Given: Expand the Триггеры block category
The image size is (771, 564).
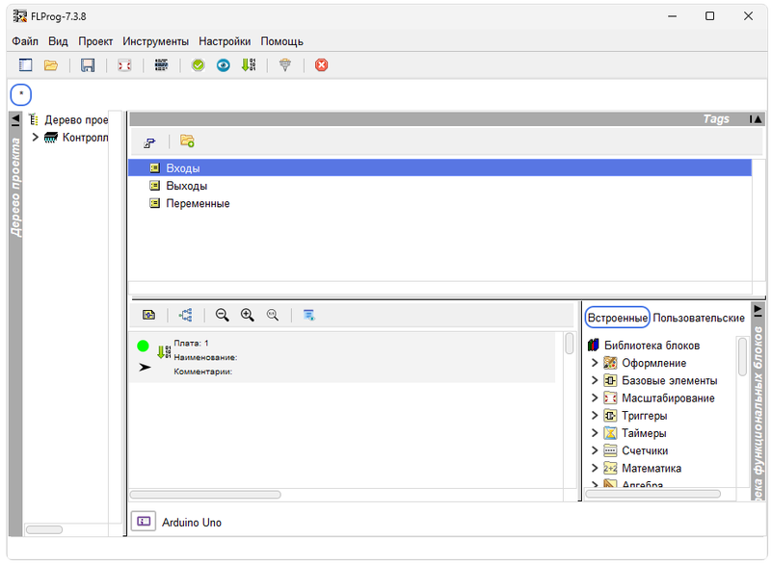Looking at the screenshot, I should [x=595, y=416].
